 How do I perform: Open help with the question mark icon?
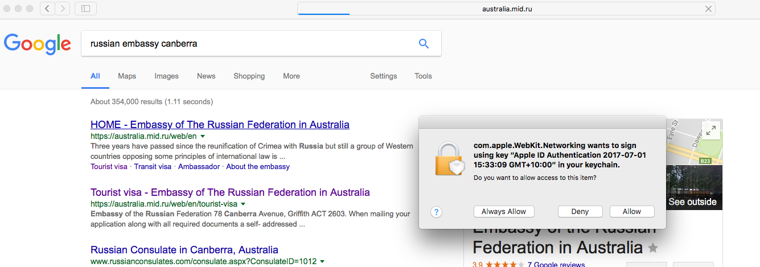point(436,212)
